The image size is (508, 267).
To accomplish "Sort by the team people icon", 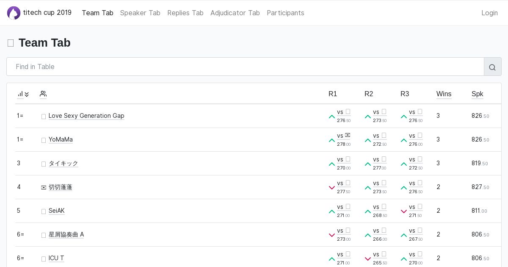I will [43, 94].
